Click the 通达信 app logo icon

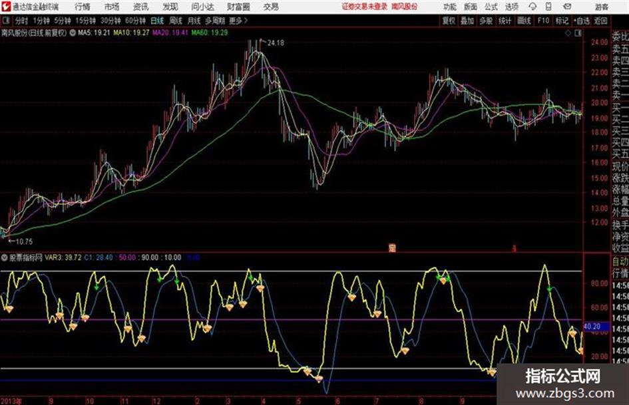click(5, 7)
